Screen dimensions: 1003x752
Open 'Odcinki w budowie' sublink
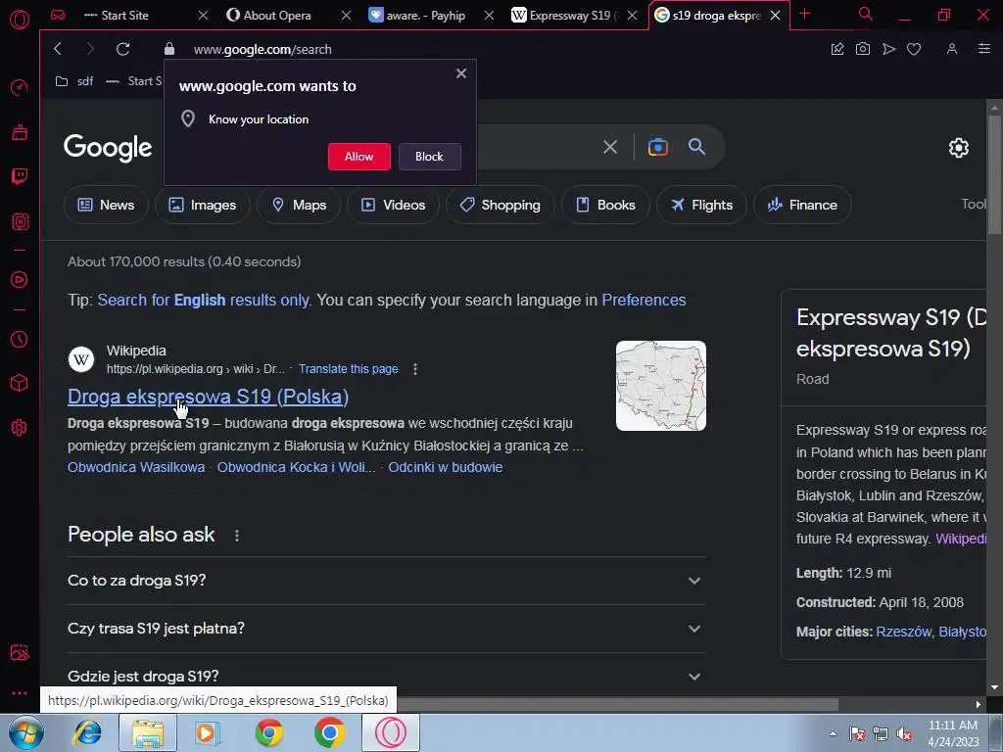pyautogui.click(x=446, y=467)
